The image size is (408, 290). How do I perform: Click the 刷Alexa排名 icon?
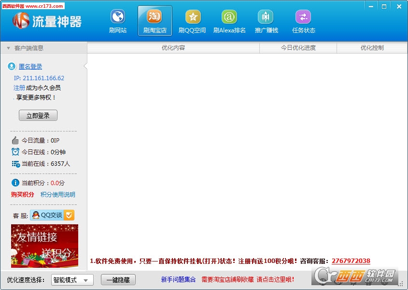(x=229, y=17)
